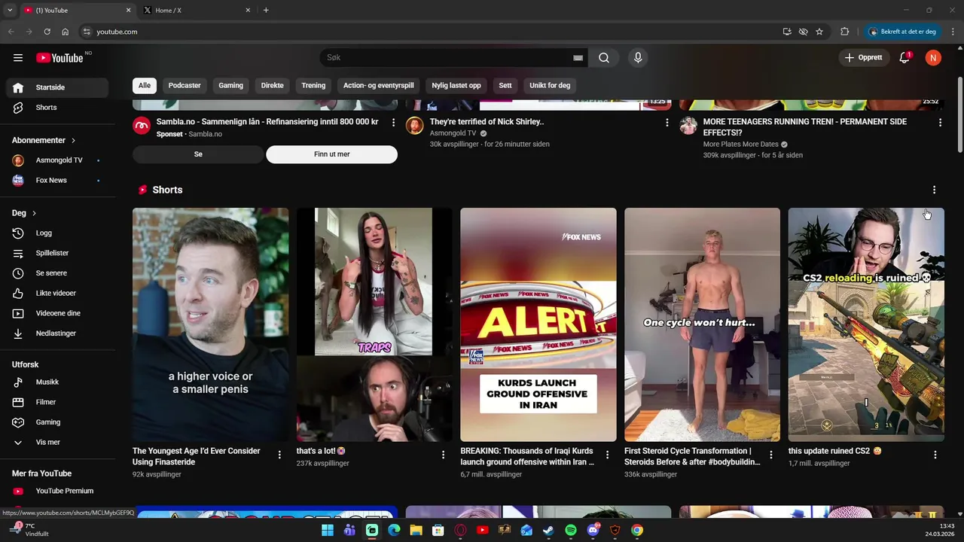Open the hamburger guide menu
This screenshot has width=964, height=542.
pos(18,58)
